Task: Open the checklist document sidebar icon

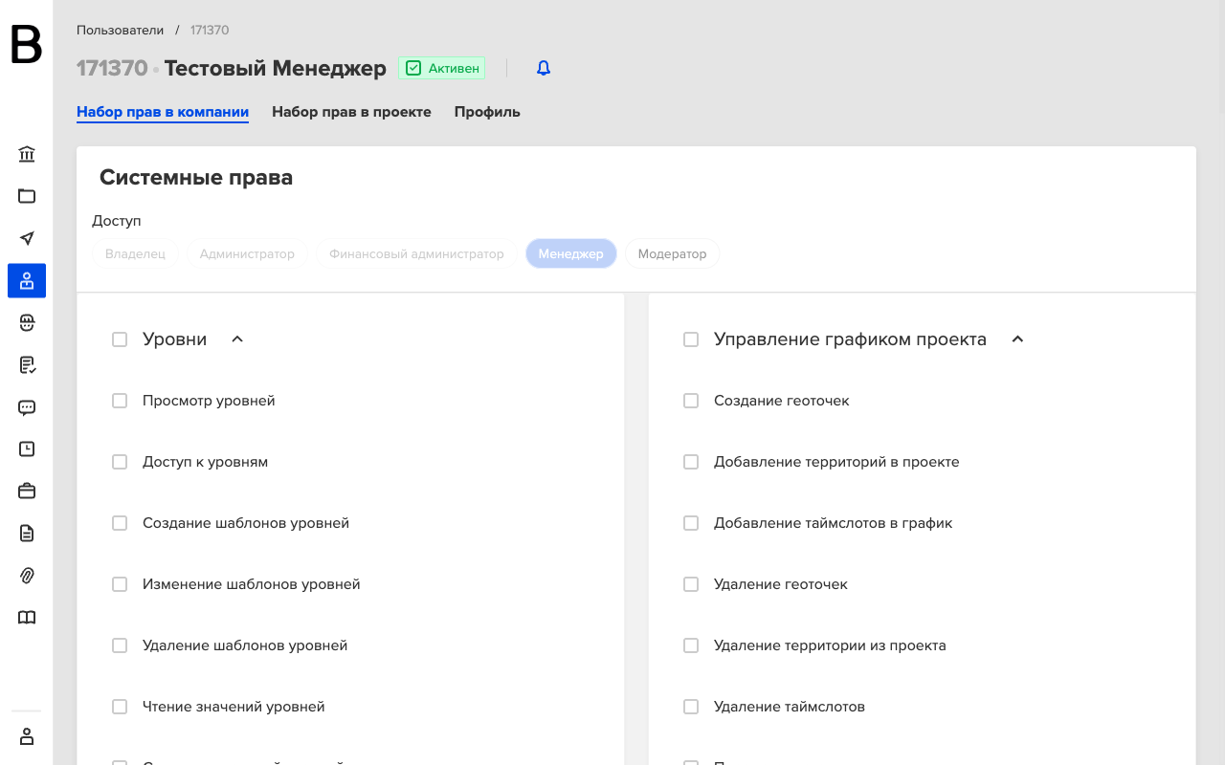Action: [x=27, y=365]
